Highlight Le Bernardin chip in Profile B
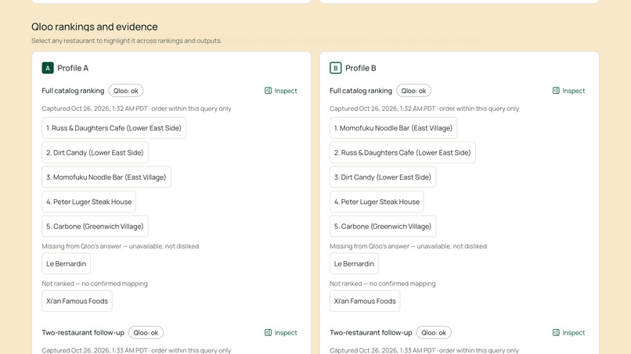Image resolution: width=631 pixels, height=354 pixels. pyautogui.click(x=354, y=263)
